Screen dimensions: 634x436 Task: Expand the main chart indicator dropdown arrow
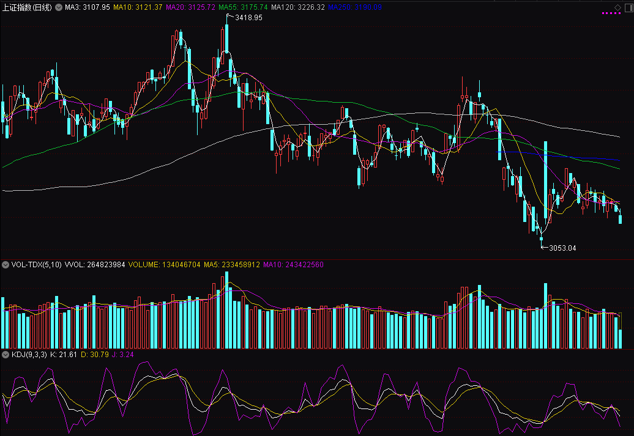[x=58, y=7]
